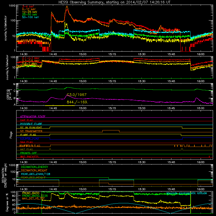Click the top panel counts/s/detector axis label
216x216 pixels.
(x=5, y=28)
